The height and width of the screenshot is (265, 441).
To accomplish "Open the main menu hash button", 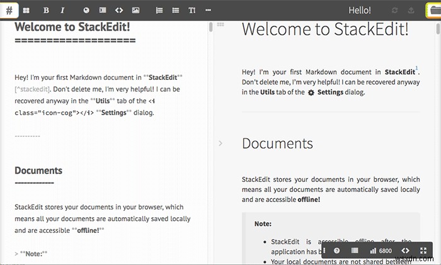I will click(9, 11).
